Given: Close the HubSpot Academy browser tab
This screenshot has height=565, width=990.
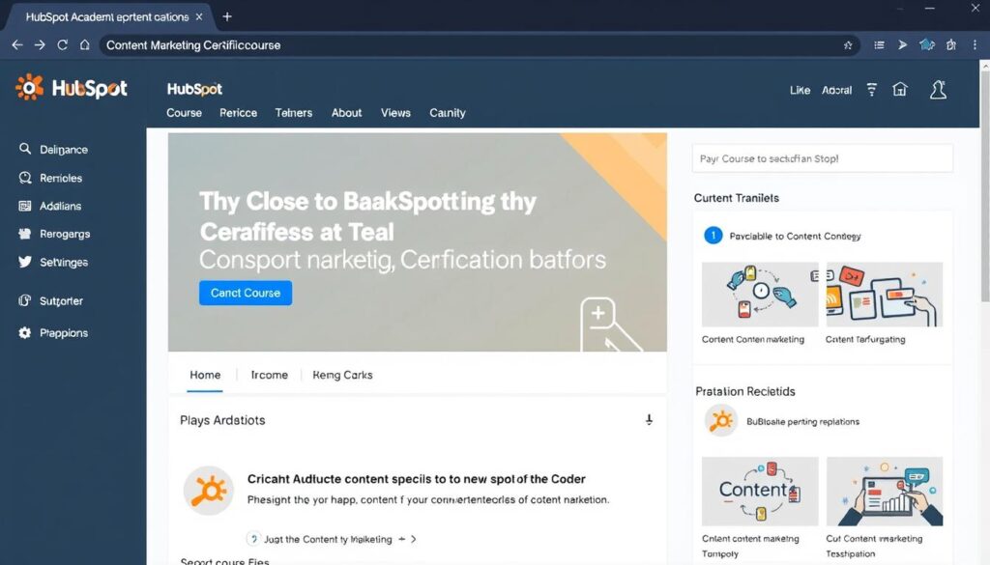Looking at the screenshot, I should pos(199,17).
